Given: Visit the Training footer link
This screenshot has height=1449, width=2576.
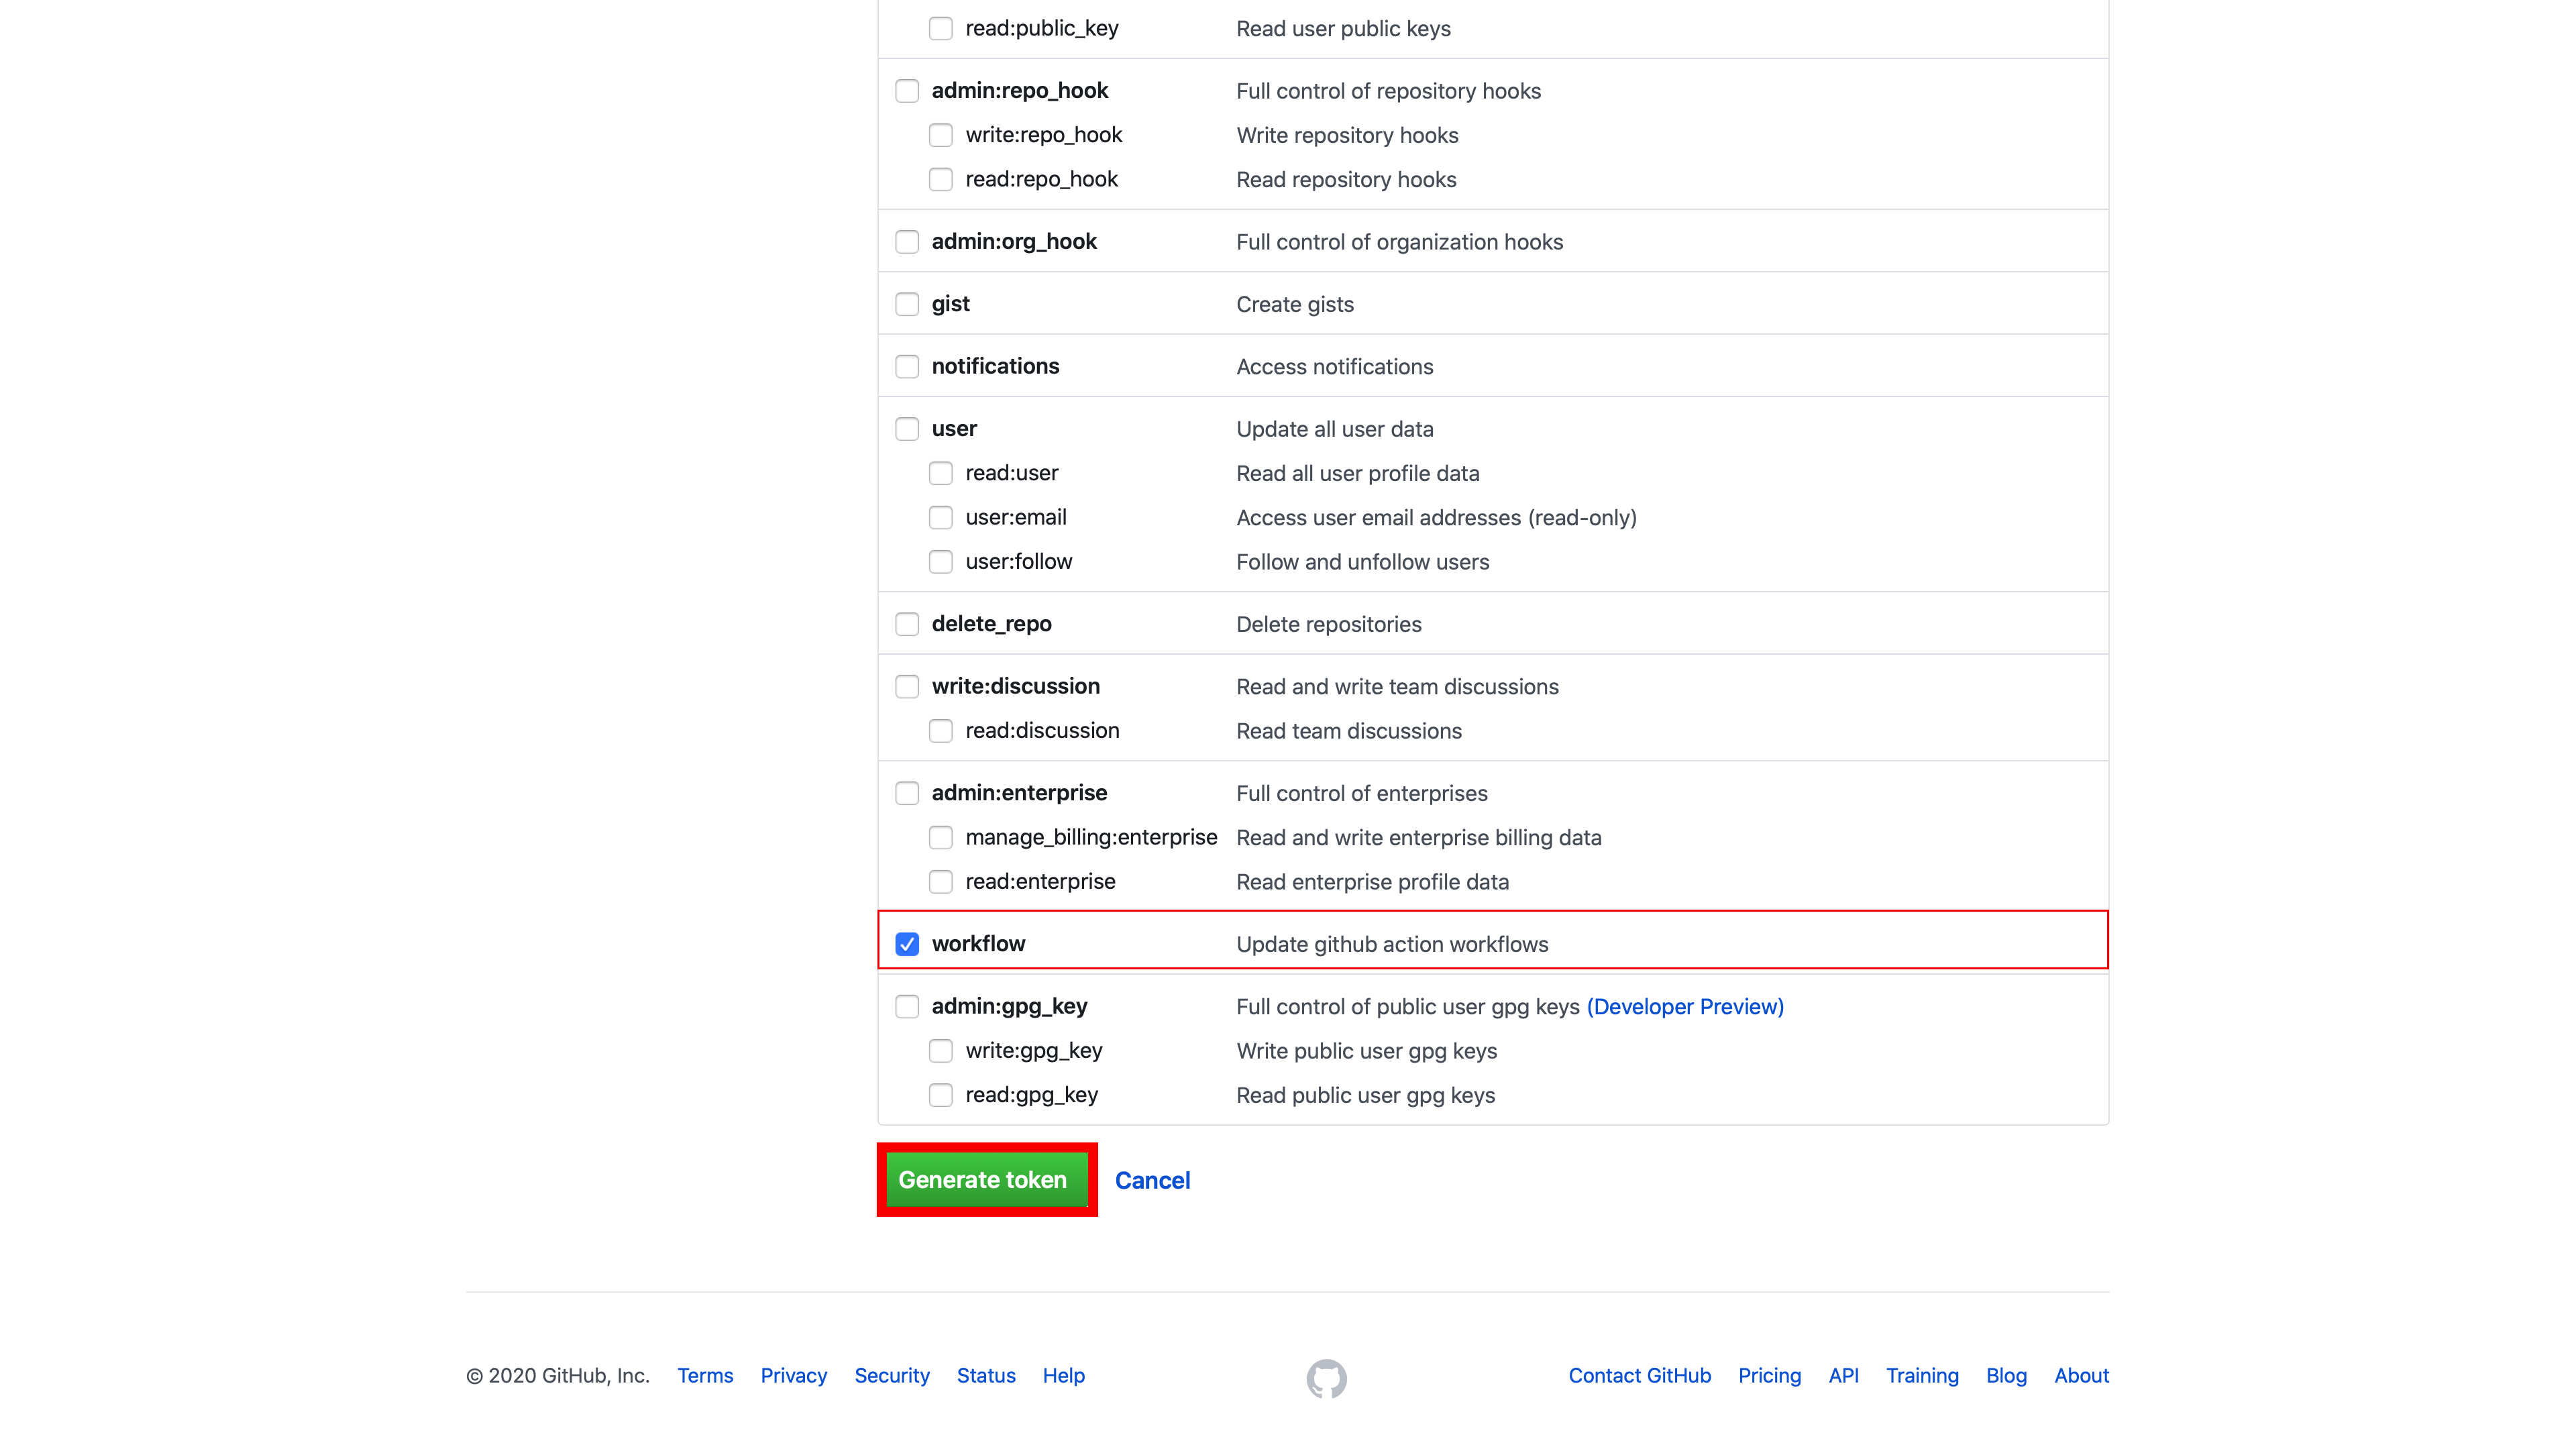Looking at the screenshot, I should [1922, 1376].
